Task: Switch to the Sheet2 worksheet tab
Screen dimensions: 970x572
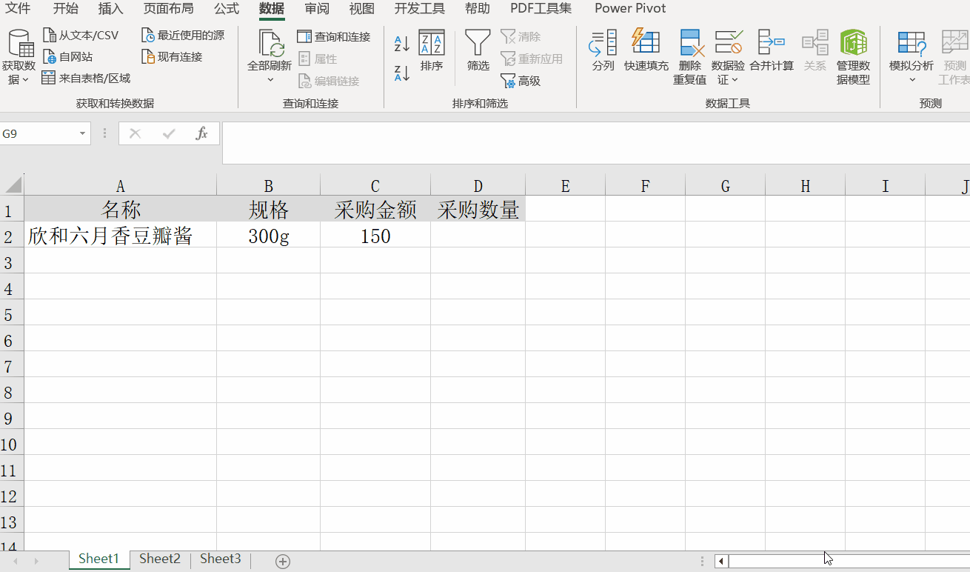Action: 159,559
